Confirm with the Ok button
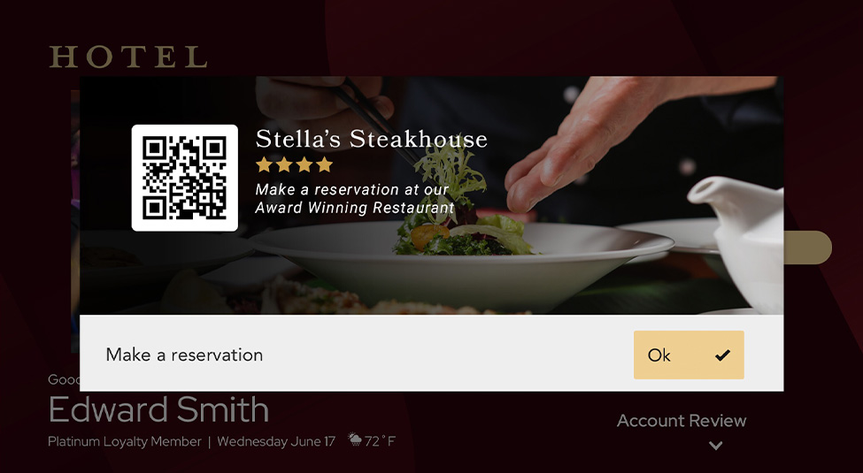Screen dimensions: 863x473 click(689, 355)
